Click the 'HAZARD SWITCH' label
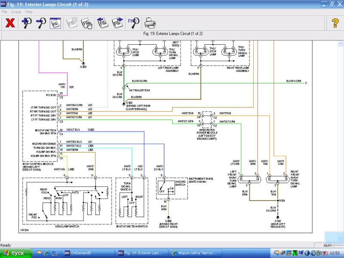Image resolution: width=344 pixels, height=258 pixels. (180, 183)
